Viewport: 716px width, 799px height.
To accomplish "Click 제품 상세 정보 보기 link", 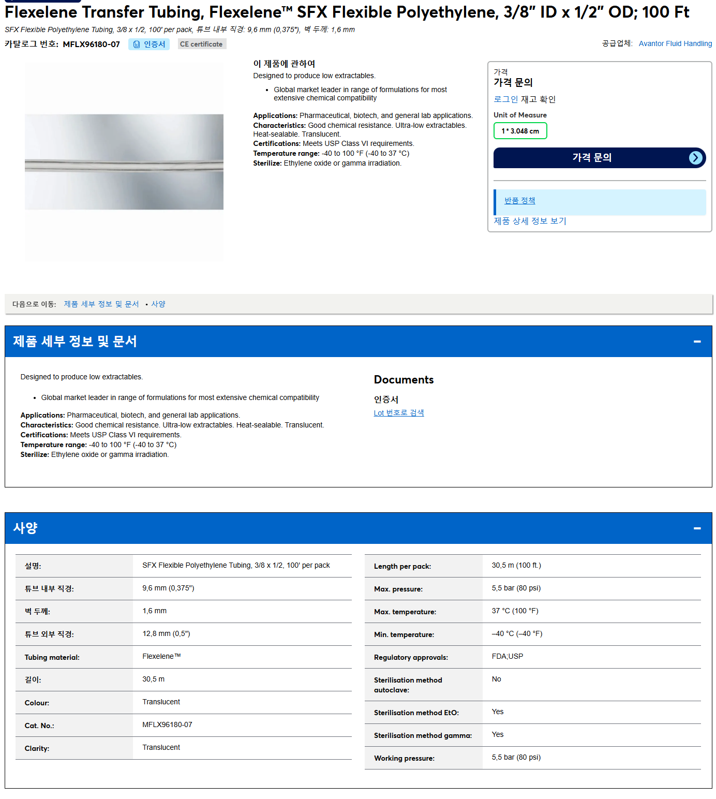I will [530, 221].
